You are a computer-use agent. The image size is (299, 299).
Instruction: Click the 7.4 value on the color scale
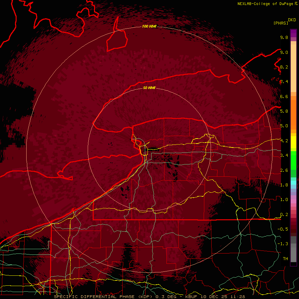point(284,82)
